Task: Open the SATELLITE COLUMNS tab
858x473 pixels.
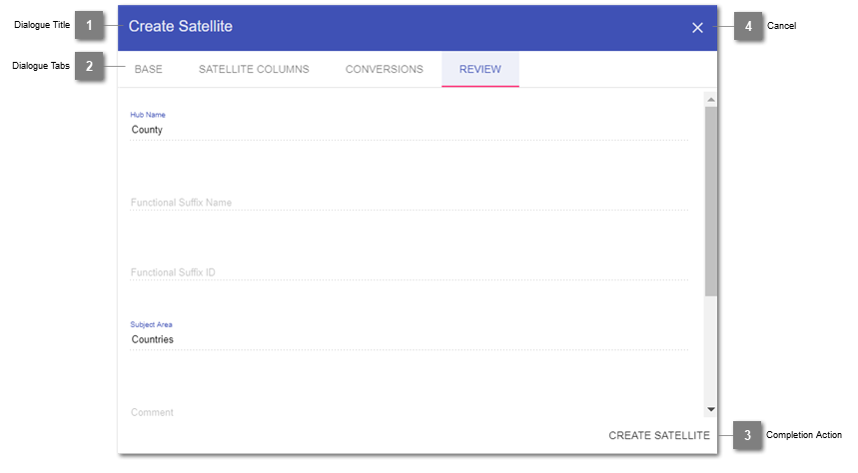Action: (254, 70)
